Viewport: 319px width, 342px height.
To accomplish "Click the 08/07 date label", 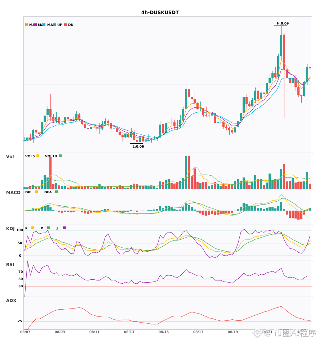I will pyautogui.click(x=25, y=332).
